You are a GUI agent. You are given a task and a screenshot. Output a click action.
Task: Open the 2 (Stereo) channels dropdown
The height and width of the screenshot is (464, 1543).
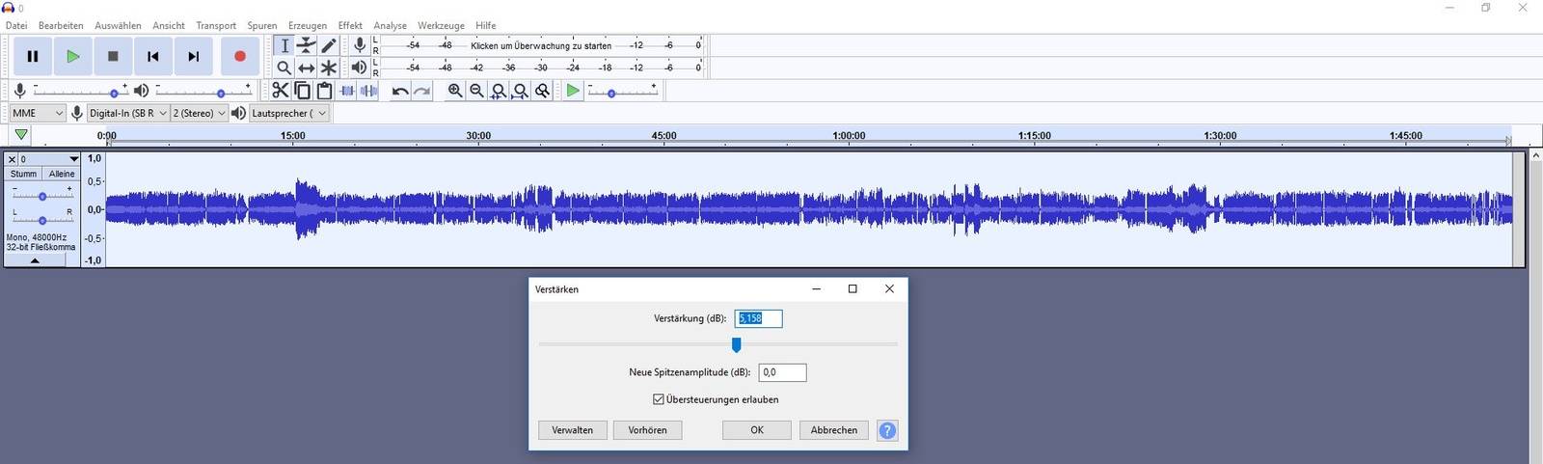199,113
